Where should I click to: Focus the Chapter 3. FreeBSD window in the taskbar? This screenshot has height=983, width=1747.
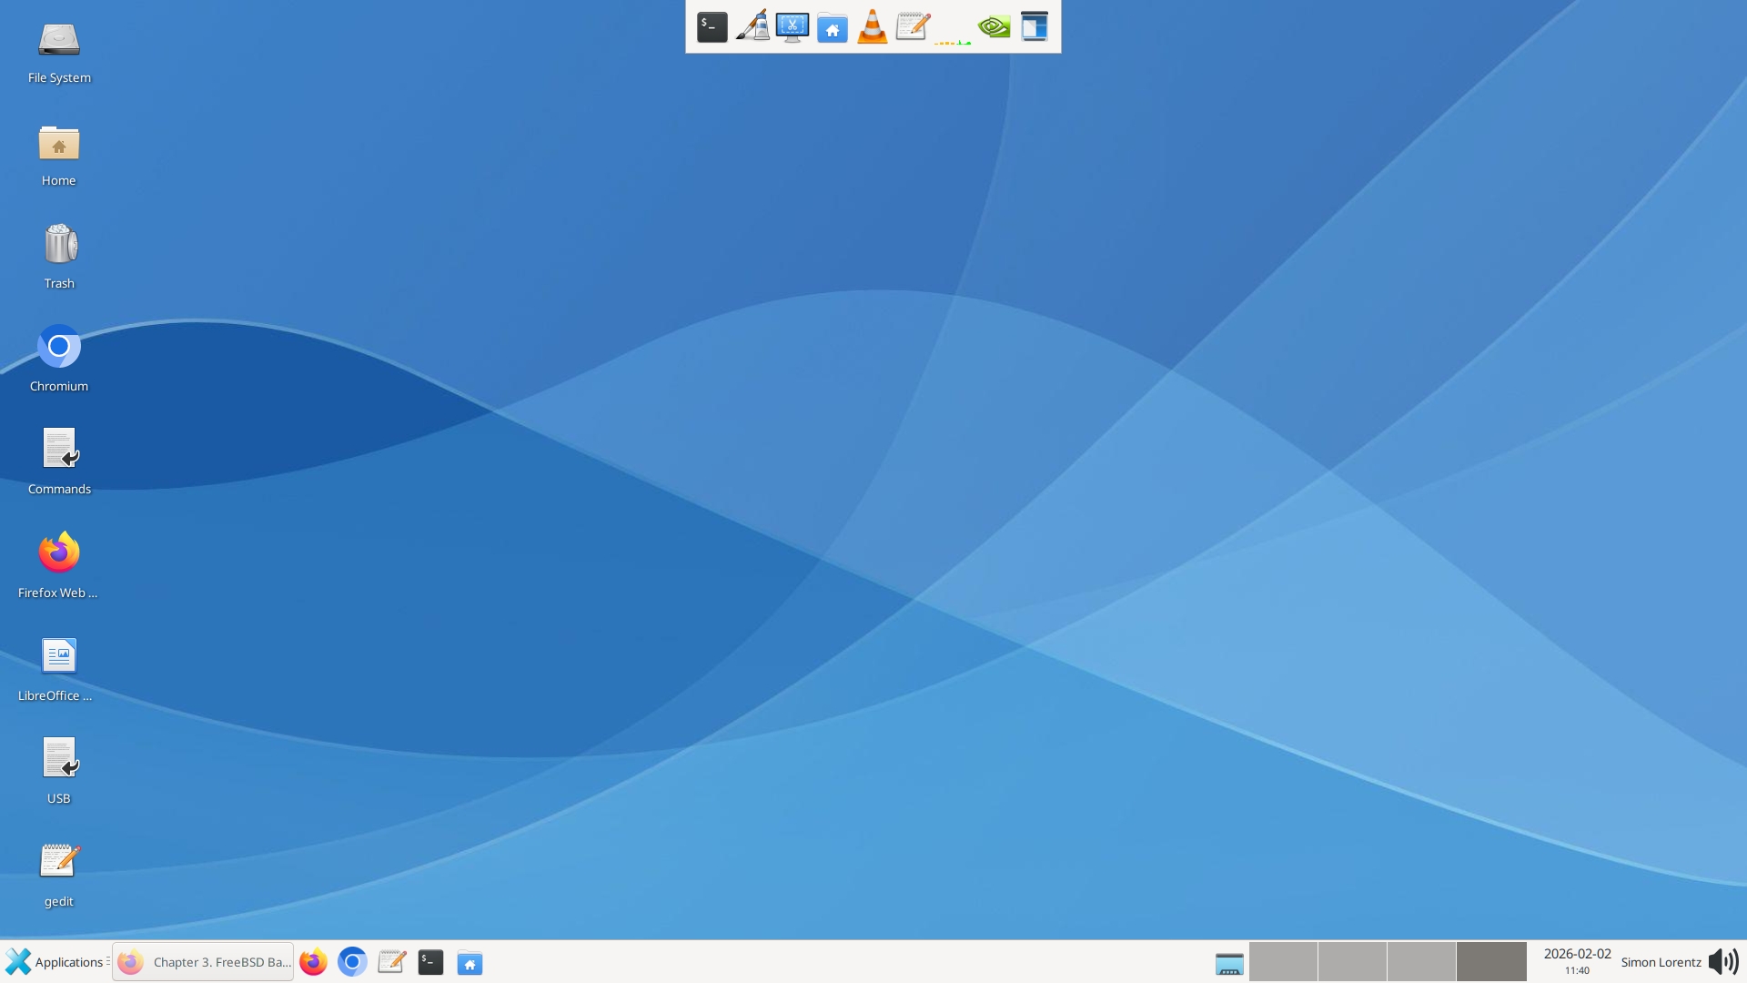[x=202, y=961]
